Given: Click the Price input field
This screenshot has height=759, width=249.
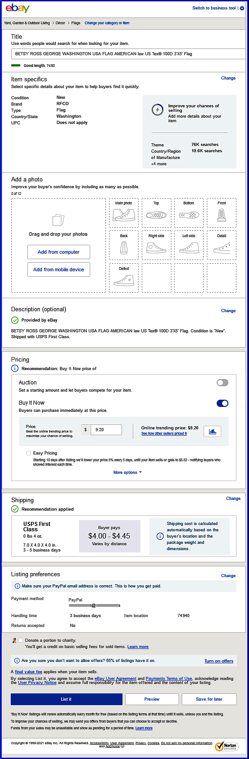Looking at the screenshot, I should [106, 430].
